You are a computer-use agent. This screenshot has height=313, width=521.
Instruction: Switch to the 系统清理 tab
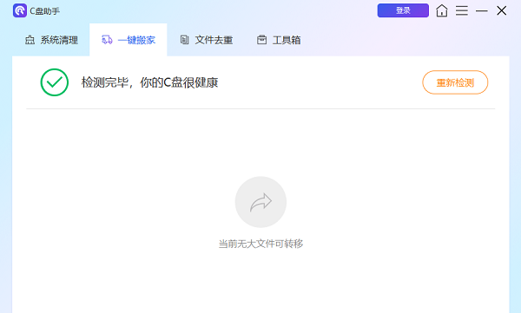tap(51, 40)
